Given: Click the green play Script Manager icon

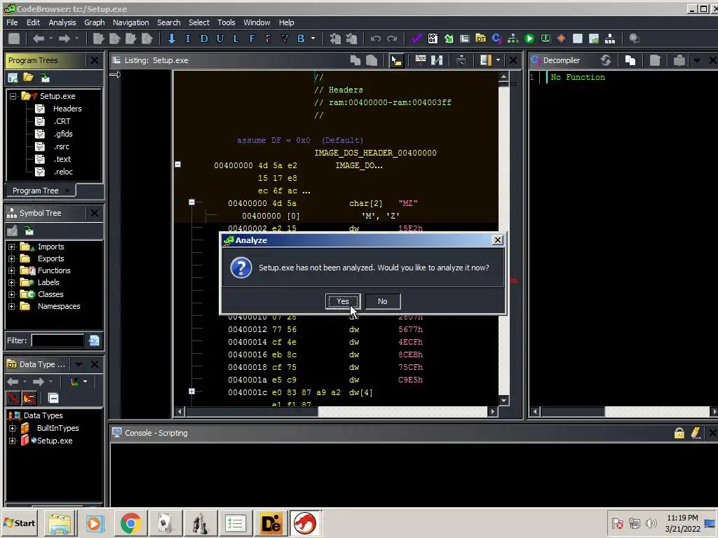Looking at the screenshot, I should [529, 39].
